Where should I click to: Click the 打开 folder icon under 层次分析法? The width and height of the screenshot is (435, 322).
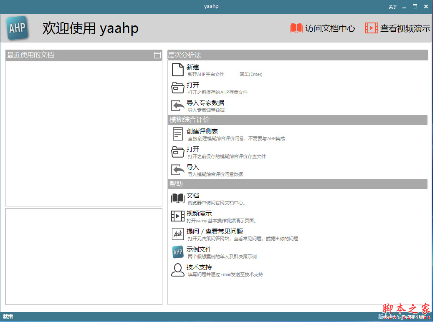pyautogui.click(x=177, y=88)
